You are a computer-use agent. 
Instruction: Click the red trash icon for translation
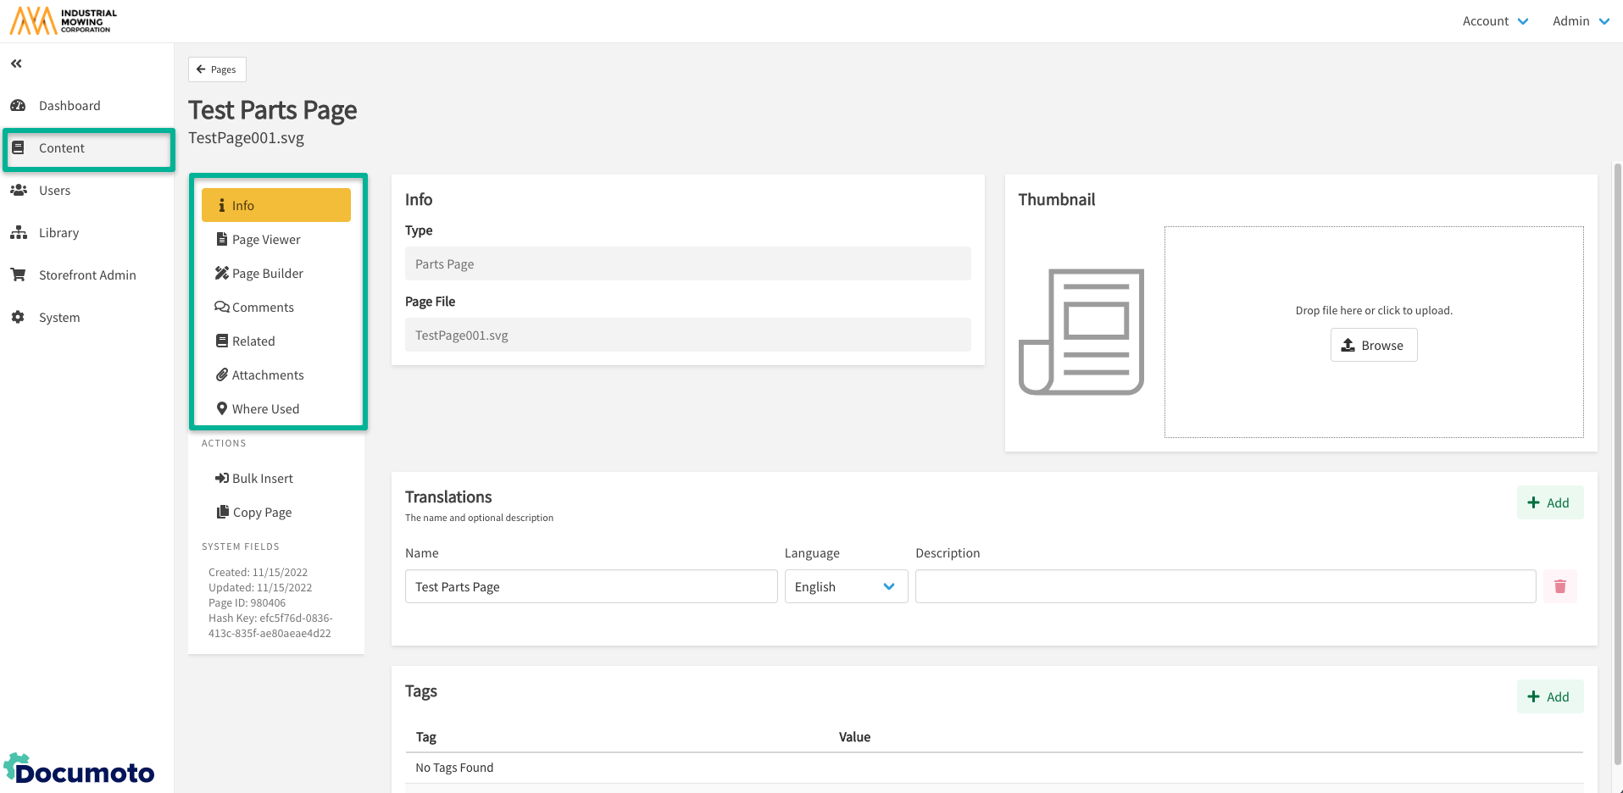1559,586
